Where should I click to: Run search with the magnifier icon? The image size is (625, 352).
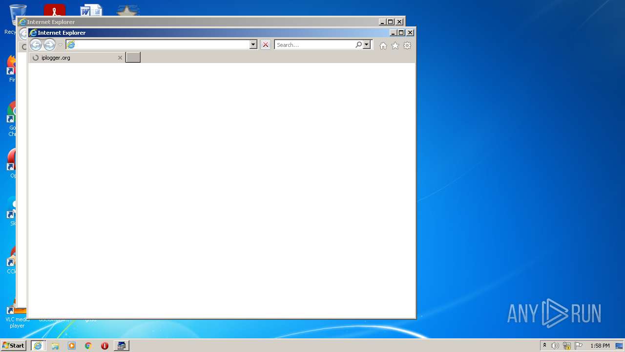359,44
